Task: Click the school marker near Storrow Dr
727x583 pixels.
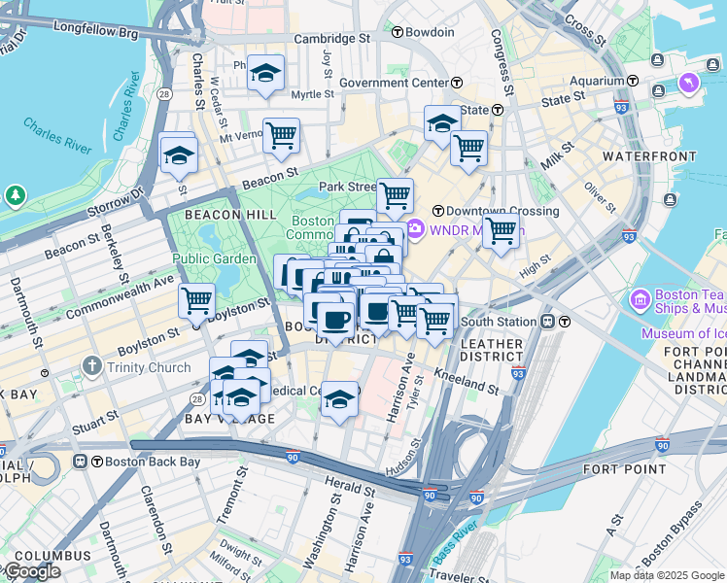Action: (x=180, y=156)
